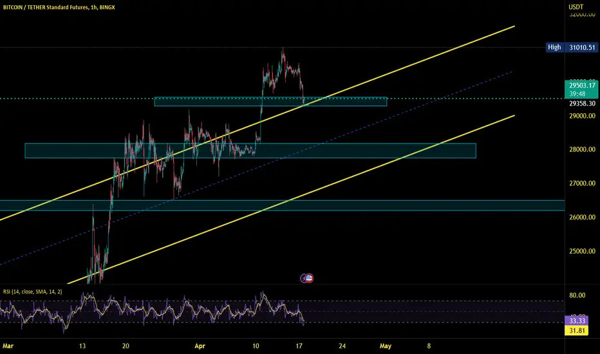Screen dimensions: 600x354
Task: Click the May date label on time axis
Action: pos(386,346)
